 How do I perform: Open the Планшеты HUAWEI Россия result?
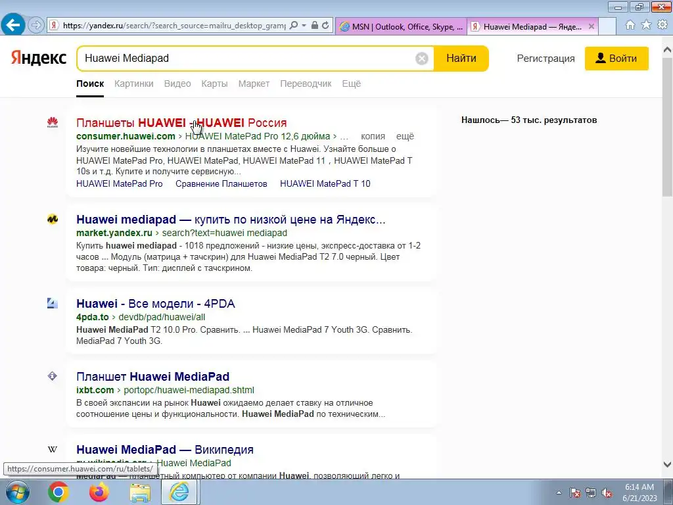point(181,123)
